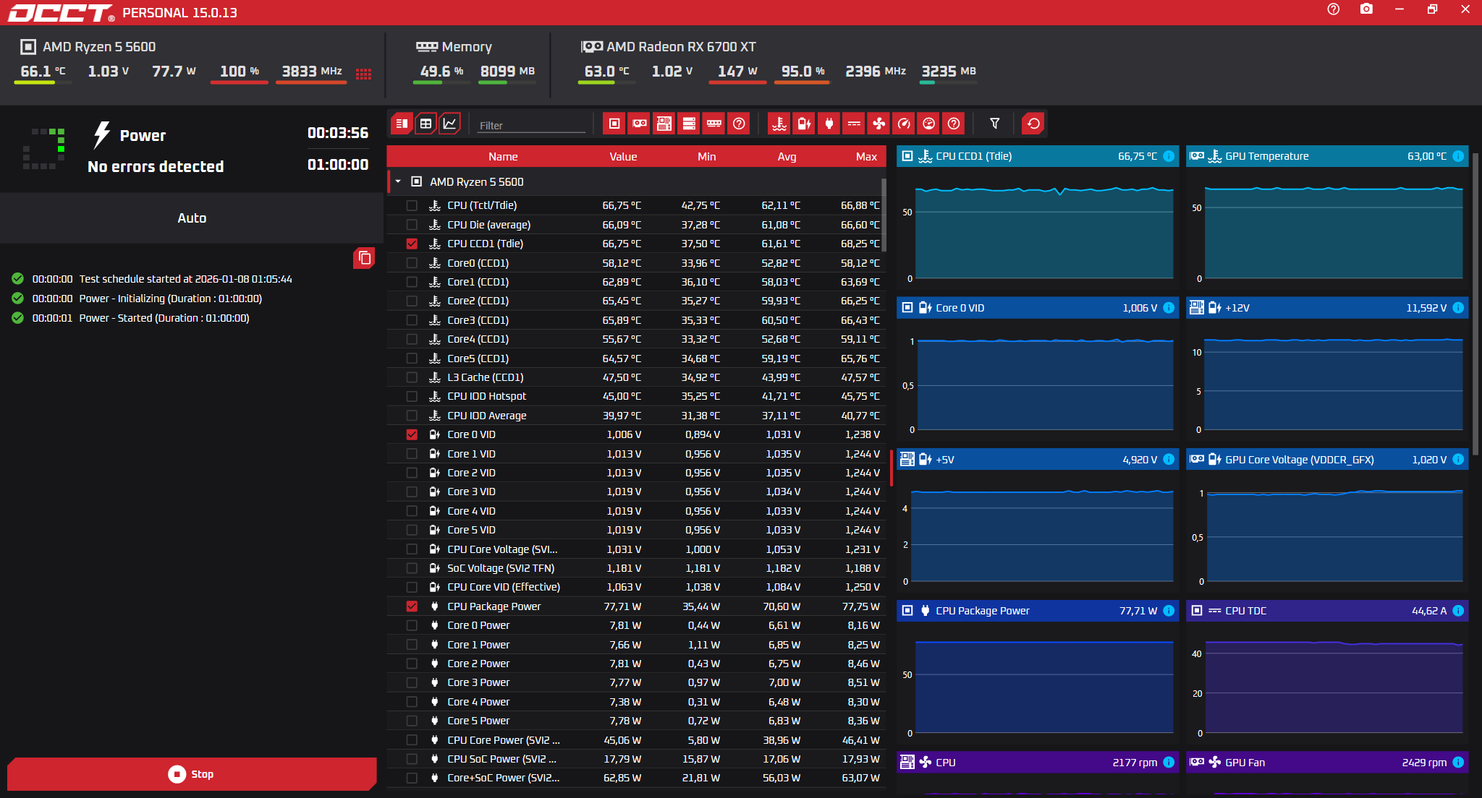Screen dimensions: 1482x798
Task: Open the AMD Radeon RX 6700 XT summary
Action: [669, 47]
